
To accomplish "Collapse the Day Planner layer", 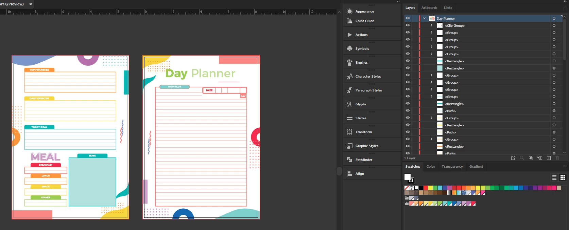I will point(424,18).
